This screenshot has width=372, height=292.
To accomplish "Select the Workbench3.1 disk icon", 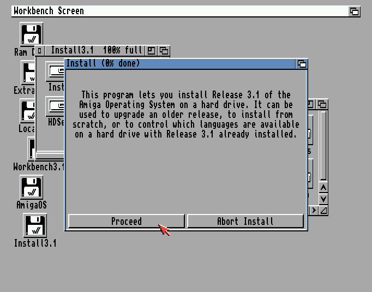I will pos(32,148).
